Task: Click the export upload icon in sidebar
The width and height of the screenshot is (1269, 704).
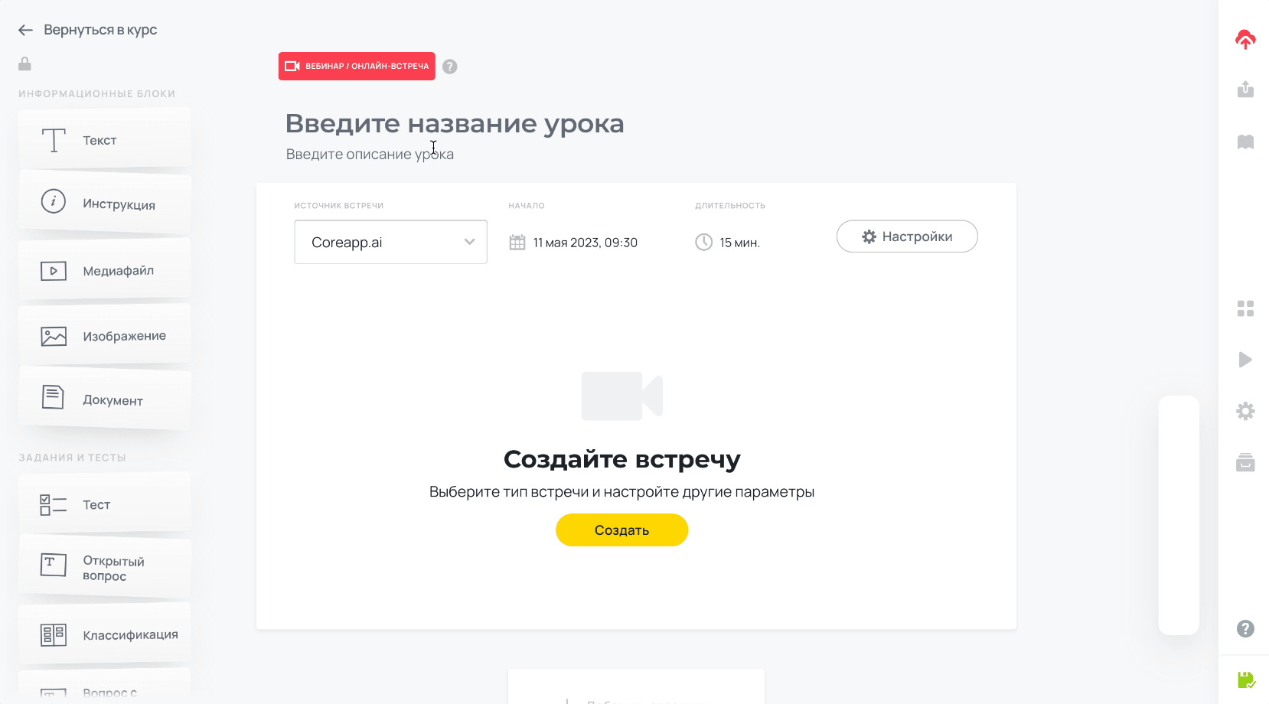Action: click(x=1245, y=90)
